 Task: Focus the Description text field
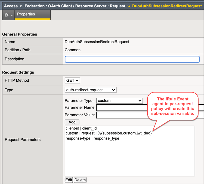click(132, 59)
